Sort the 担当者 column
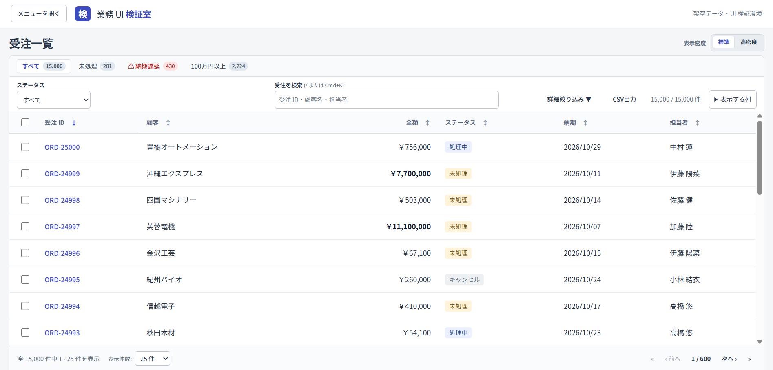Screen dimensions: 773x370 coord(698,123)
